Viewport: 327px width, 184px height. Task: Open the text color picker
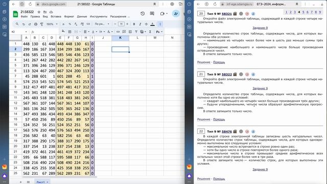[152, 24]
